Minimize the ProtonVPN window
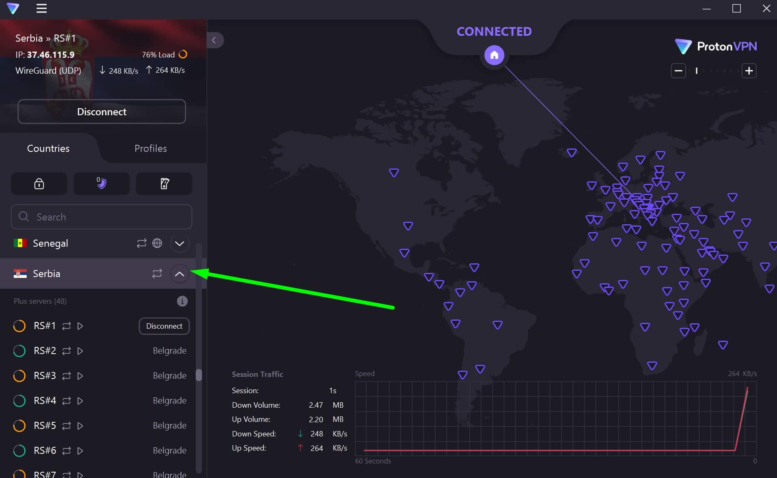Image resolution: width=777 pixels, height=478 pixels. tap(707, 8)
